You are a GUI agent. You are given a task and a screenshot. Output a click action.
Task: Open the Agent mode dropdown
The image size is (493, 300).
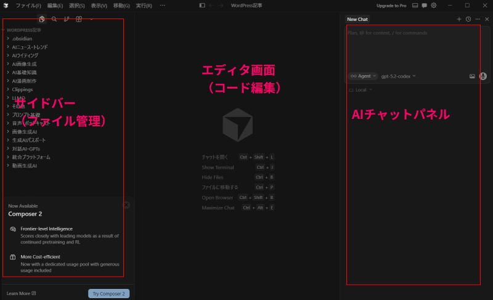pos(363,76)
